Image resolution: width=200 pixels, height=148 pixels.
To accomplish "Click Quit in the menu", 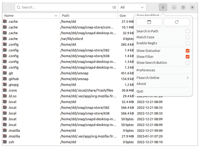I will 140,91.
